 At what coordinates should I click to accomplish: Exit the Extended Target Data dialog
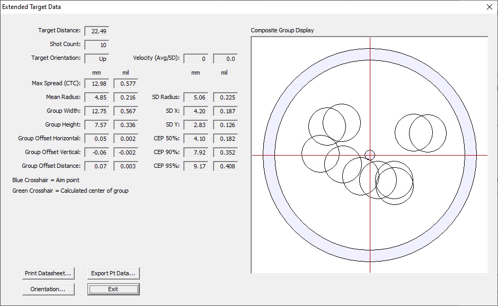pyautogui.click(x=113, y=289)
